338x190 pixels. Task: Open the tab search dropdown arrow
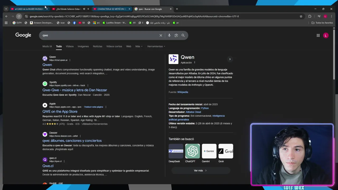point(6,9)
